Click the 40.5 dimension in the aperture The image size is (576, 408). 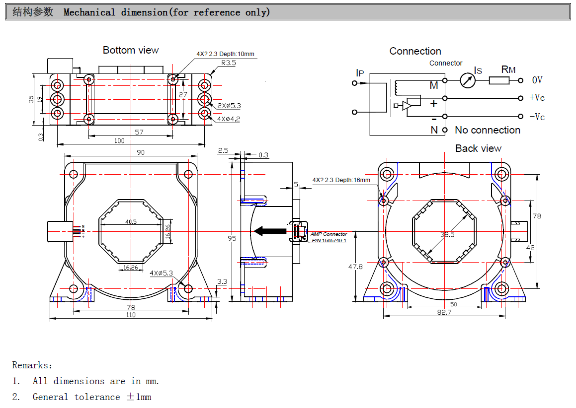131,222
